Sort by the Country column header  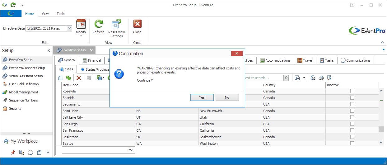coord(294,85)
